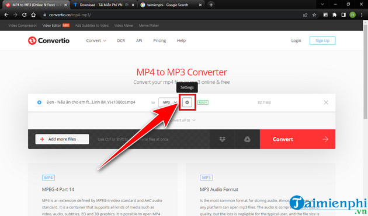The image size is (368, 216).
Task: Click MPEG-4 Part 14 heading
Action: (x=58, y=189)
